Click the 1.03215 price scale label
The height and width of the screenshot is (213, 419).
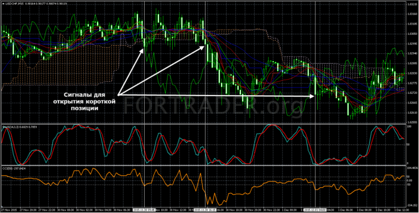(412, 4)
